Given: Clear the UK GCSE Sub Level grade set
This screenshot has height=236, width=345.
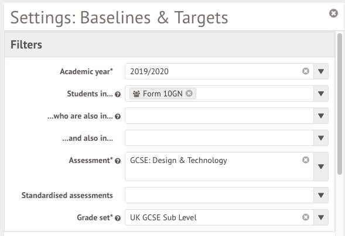Looking at the screenshot, I should pyautogui.click(x=306, y=217).
